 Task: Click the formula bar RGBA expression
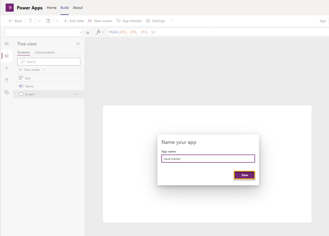132,32
